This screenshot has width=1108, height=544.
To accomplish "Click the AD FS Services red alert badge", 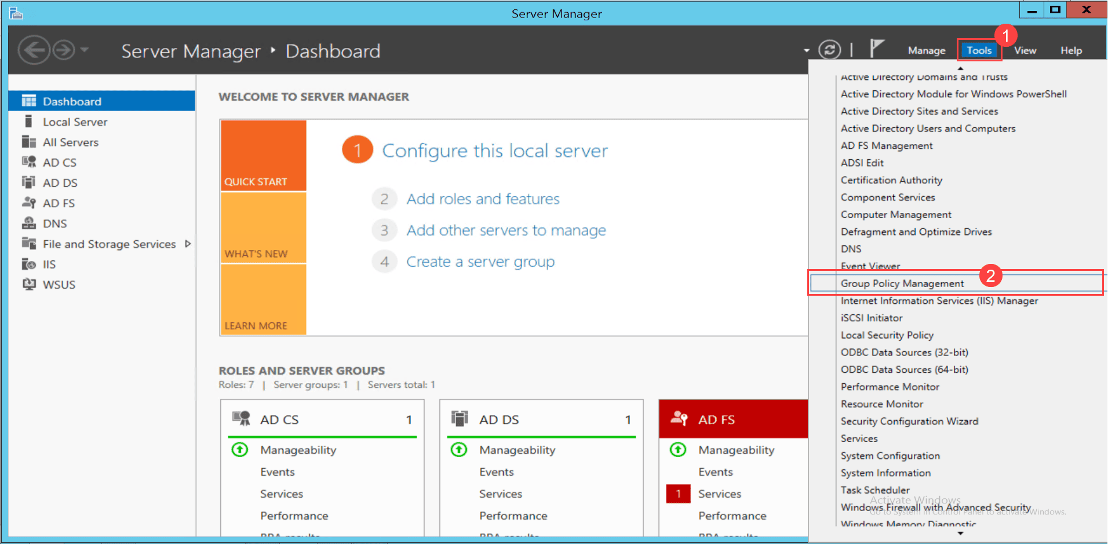I will click(677, 494).
